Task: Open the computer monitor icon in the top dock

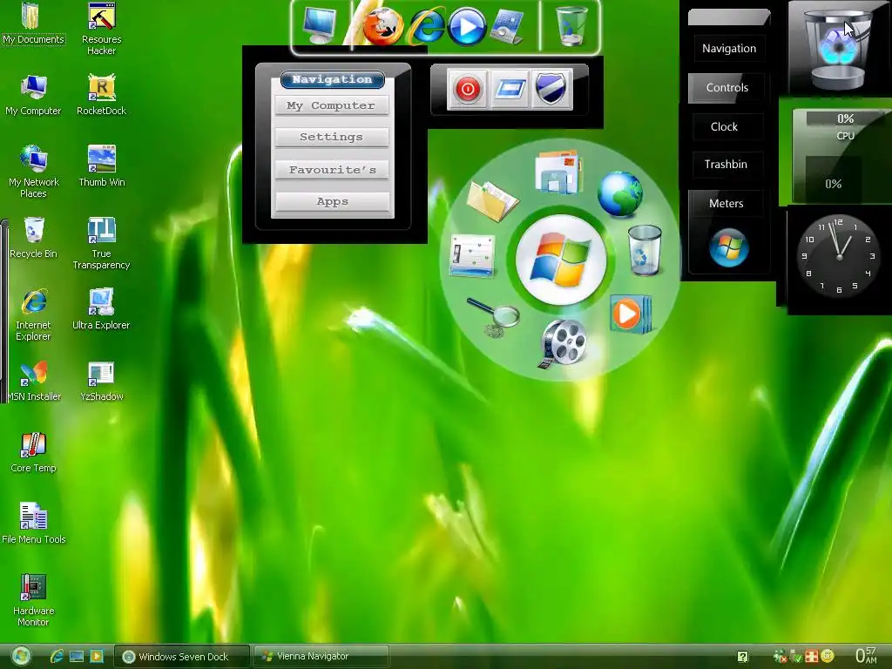Action: (x=319, y=25)
